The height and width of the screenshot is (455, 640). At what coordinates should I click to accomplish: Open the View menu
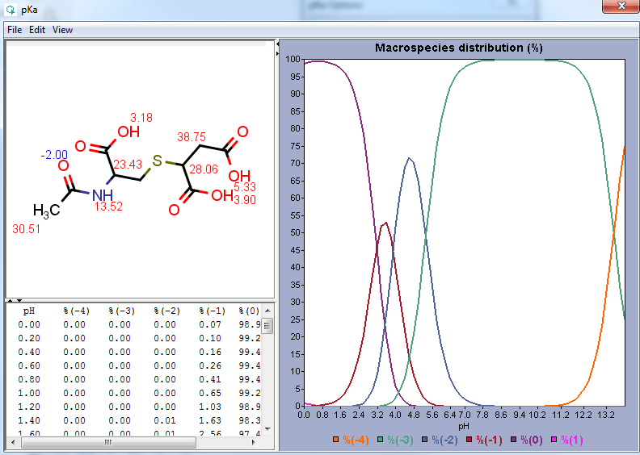(x=62, y=30)
